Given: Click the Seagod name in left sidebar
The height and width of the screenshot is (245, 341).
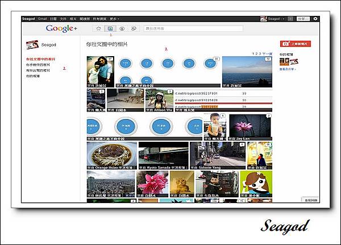Looking at the screenshot, I should point(49,45).
